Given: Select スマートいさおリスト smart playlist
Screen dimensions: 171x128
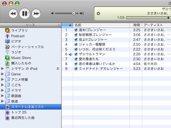Looking at the screenshot, I should (31, 107).
